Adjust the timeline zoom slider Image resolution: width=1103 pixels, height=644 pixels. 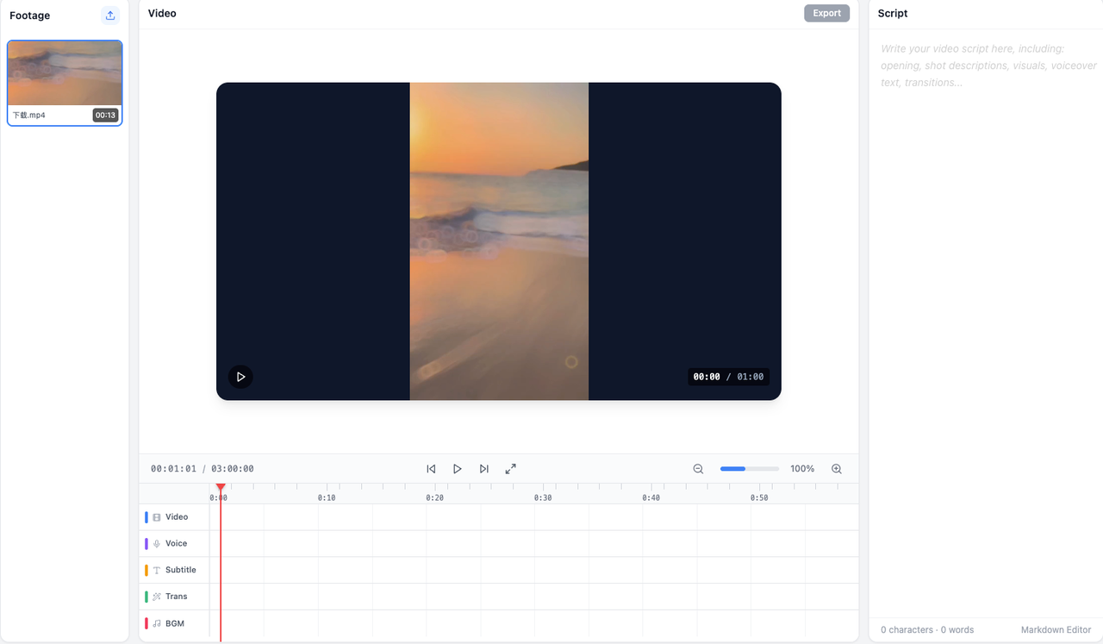point(748,468)
